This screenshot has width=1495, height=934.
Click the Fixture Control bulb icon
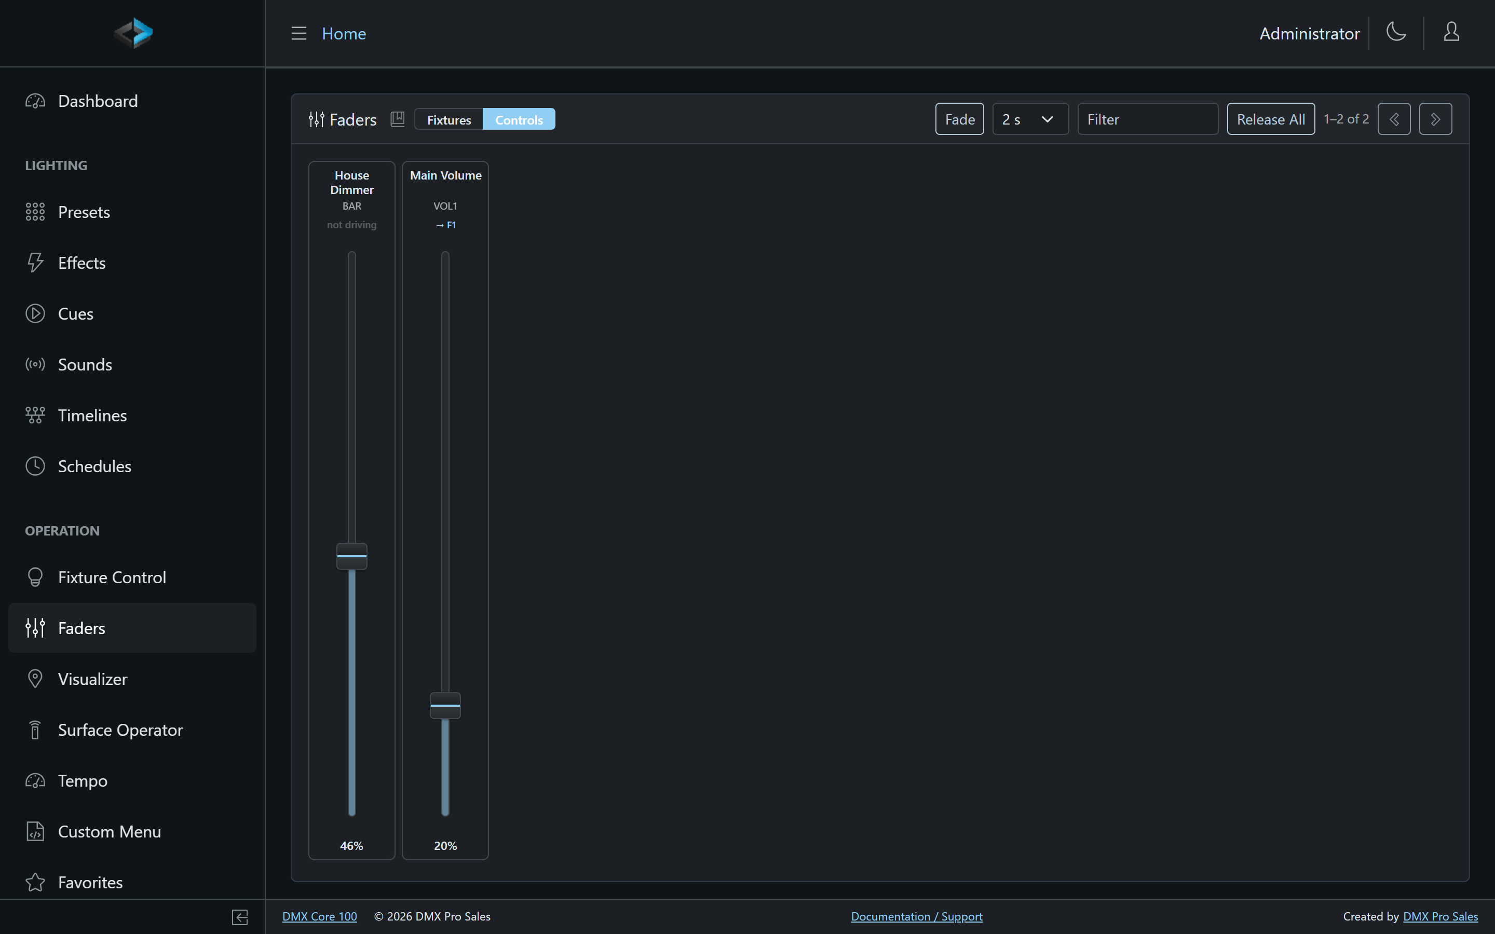[x=35, y=577]
